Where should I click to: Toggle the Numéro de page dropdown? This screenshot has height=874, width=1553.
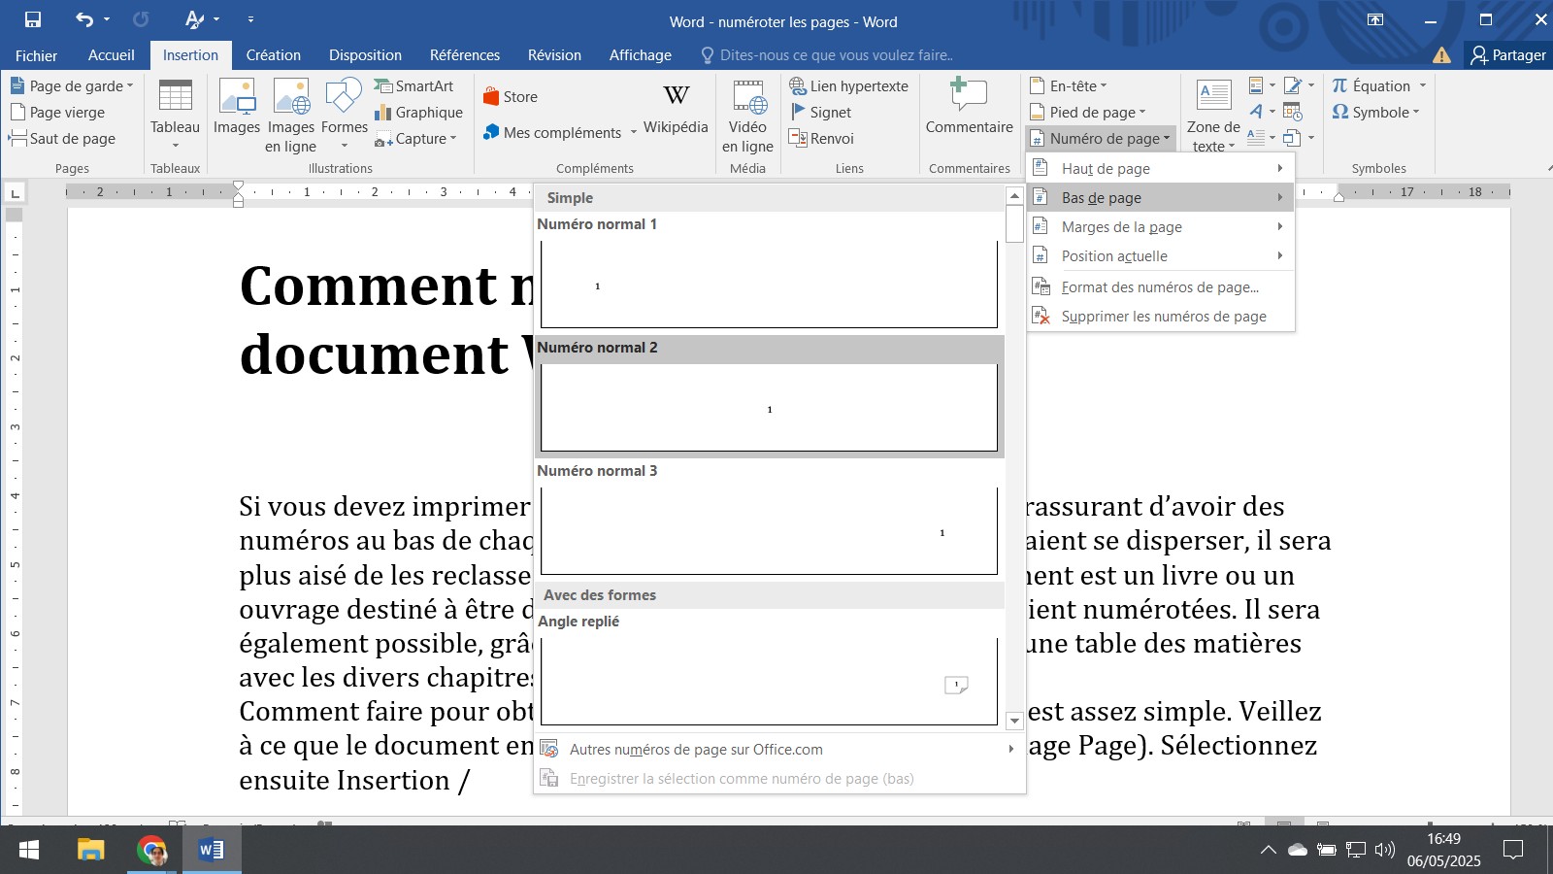tap(1101, 138)
